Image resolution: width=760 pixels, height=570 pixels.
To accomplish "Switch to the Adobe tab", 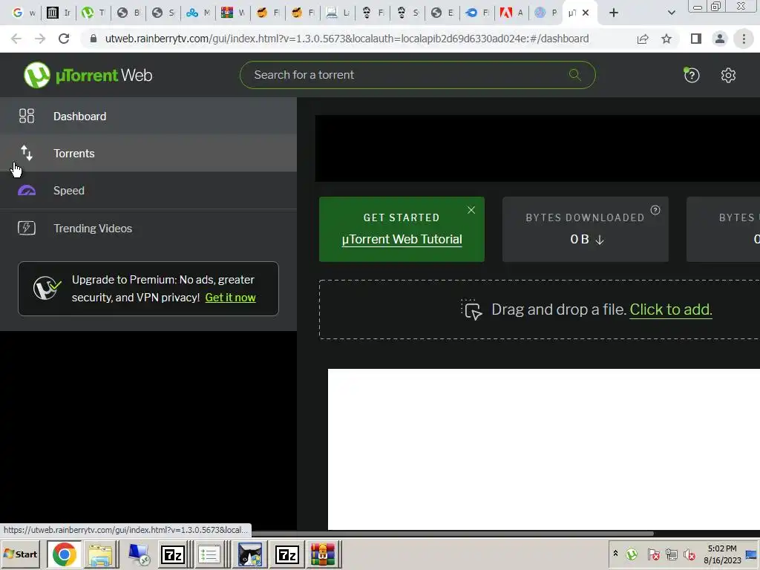I will (512, 13).
